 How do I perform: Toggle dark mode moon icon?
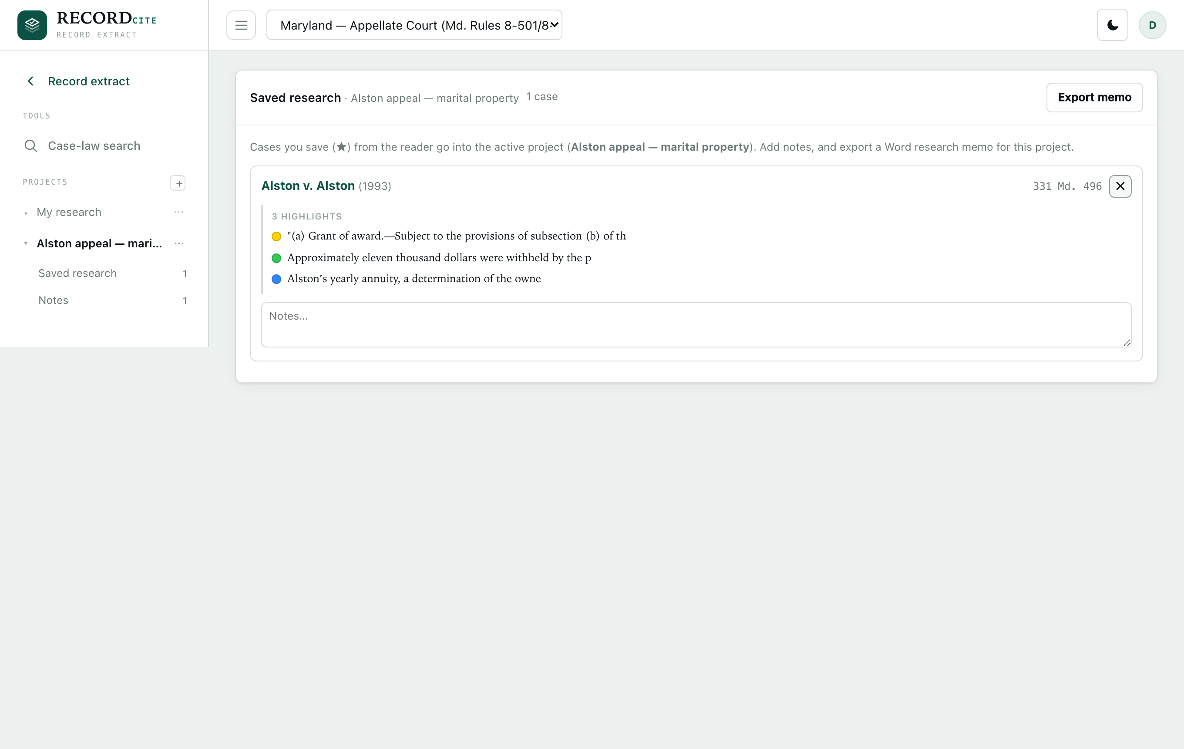coord(1112,25)
